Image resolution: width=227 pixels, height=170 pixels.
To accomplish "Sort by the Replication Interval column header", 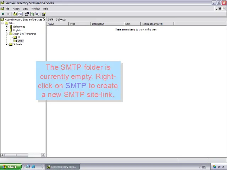I will (157, 24).
